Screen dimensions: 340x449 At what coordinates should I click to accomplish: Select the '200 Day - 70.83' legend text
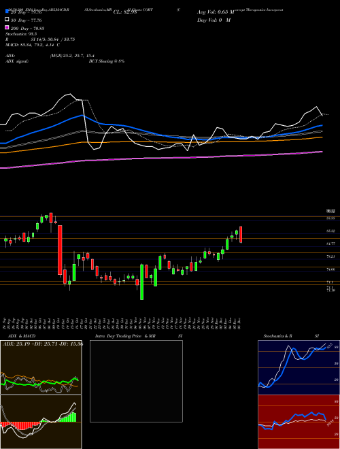coord(27,29)
